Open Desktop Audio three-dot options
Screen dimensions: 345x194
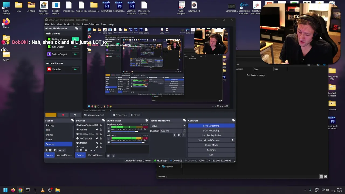pyautogui.click(x=109, y=128)
